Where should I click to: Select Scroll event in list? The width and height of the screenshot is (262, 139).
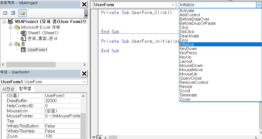click(x=220, y=91)
